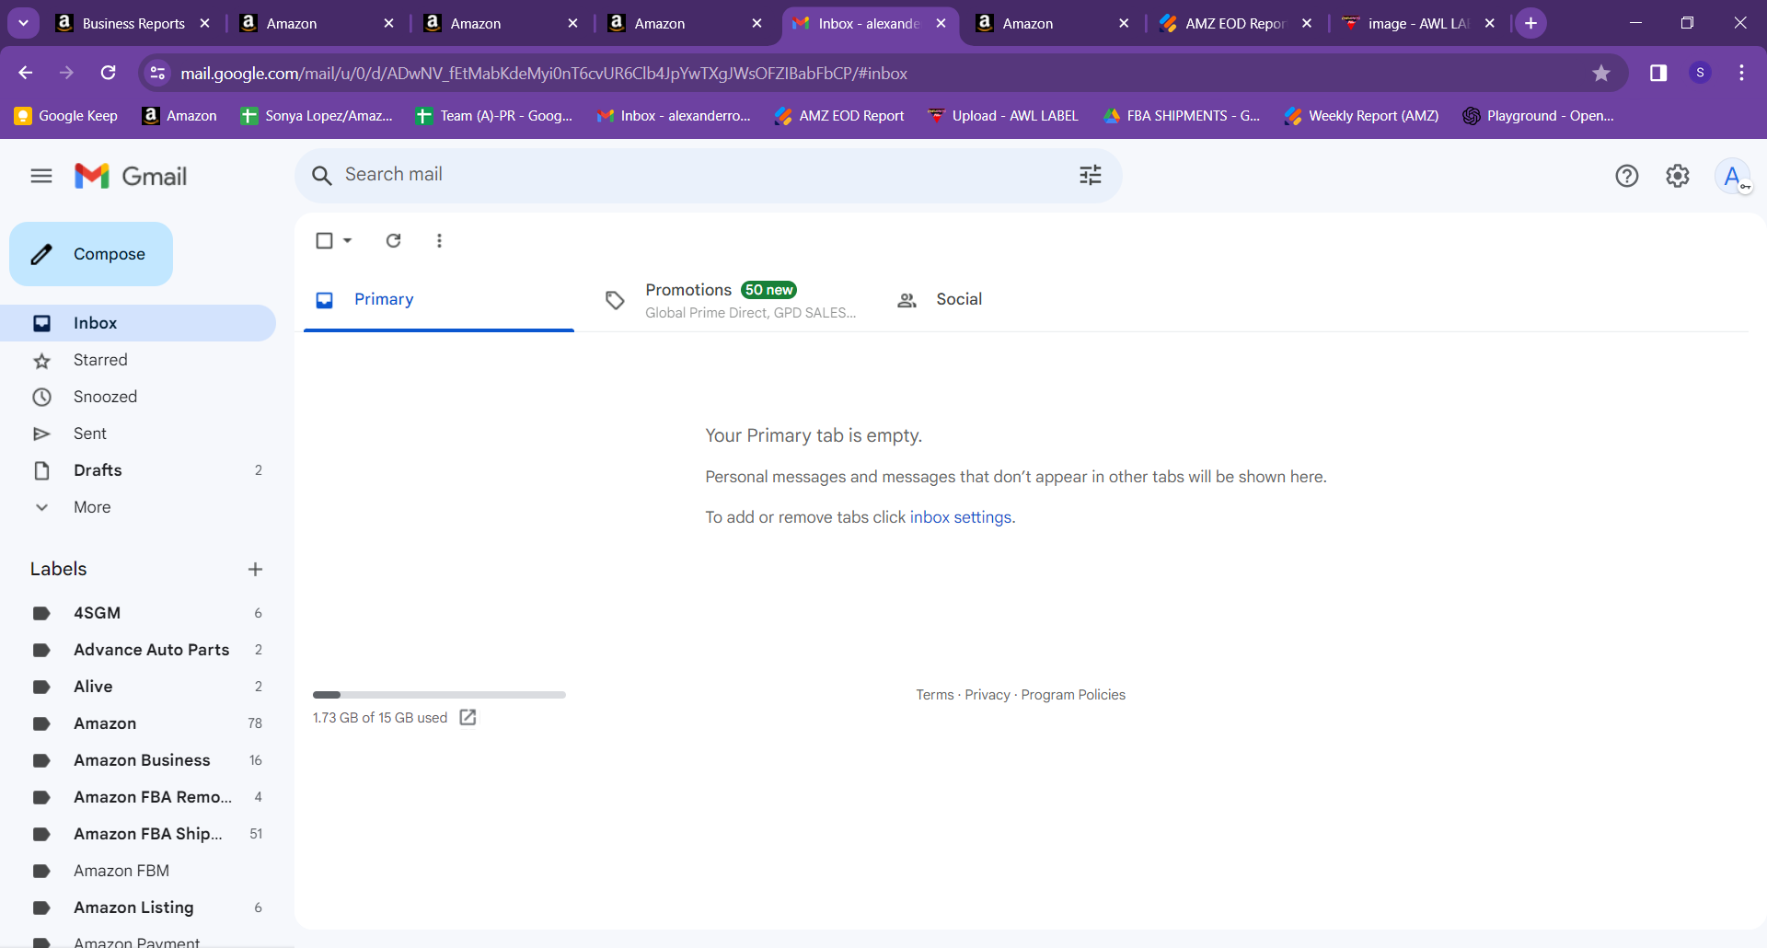
Task: Open the Program Policies link
Action: 1073,695
